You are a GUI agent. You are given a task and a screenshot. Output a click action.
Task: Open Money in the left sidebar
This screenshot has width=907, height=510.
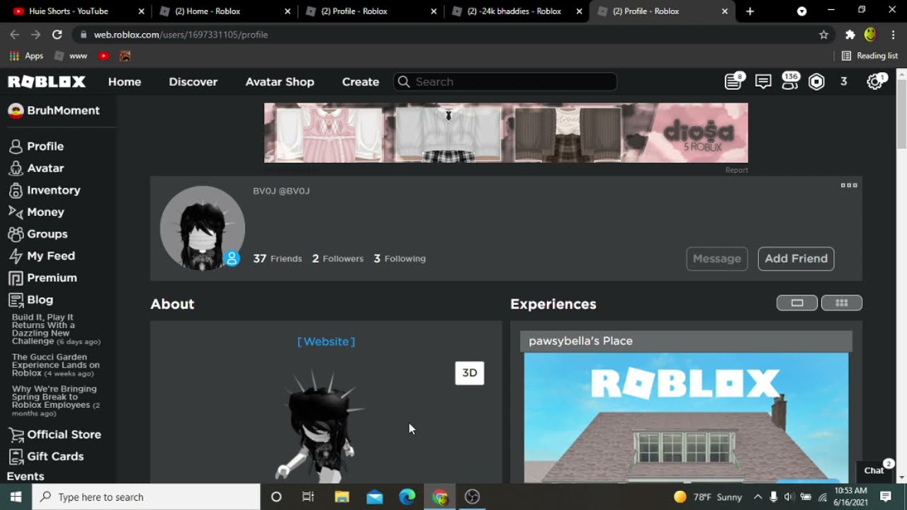[36, 212]
